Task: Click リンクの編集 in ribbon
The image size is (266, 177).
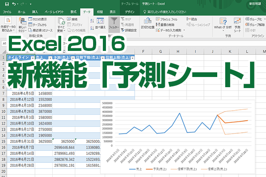Action: pos(77,31)
